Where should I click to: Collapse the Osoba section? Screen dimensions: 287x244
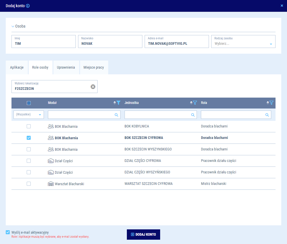(13, 26)
